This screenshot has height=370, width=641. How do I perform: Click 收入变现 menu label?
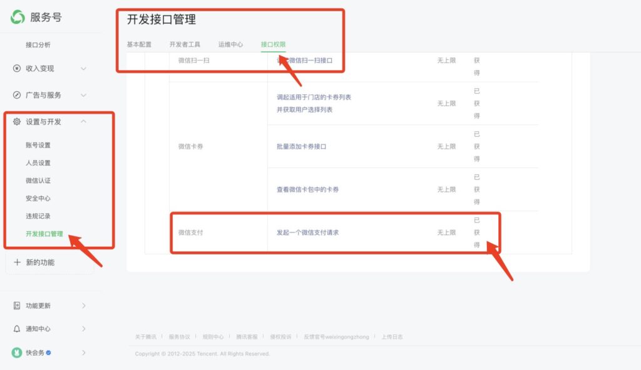[x=39, y=68]
